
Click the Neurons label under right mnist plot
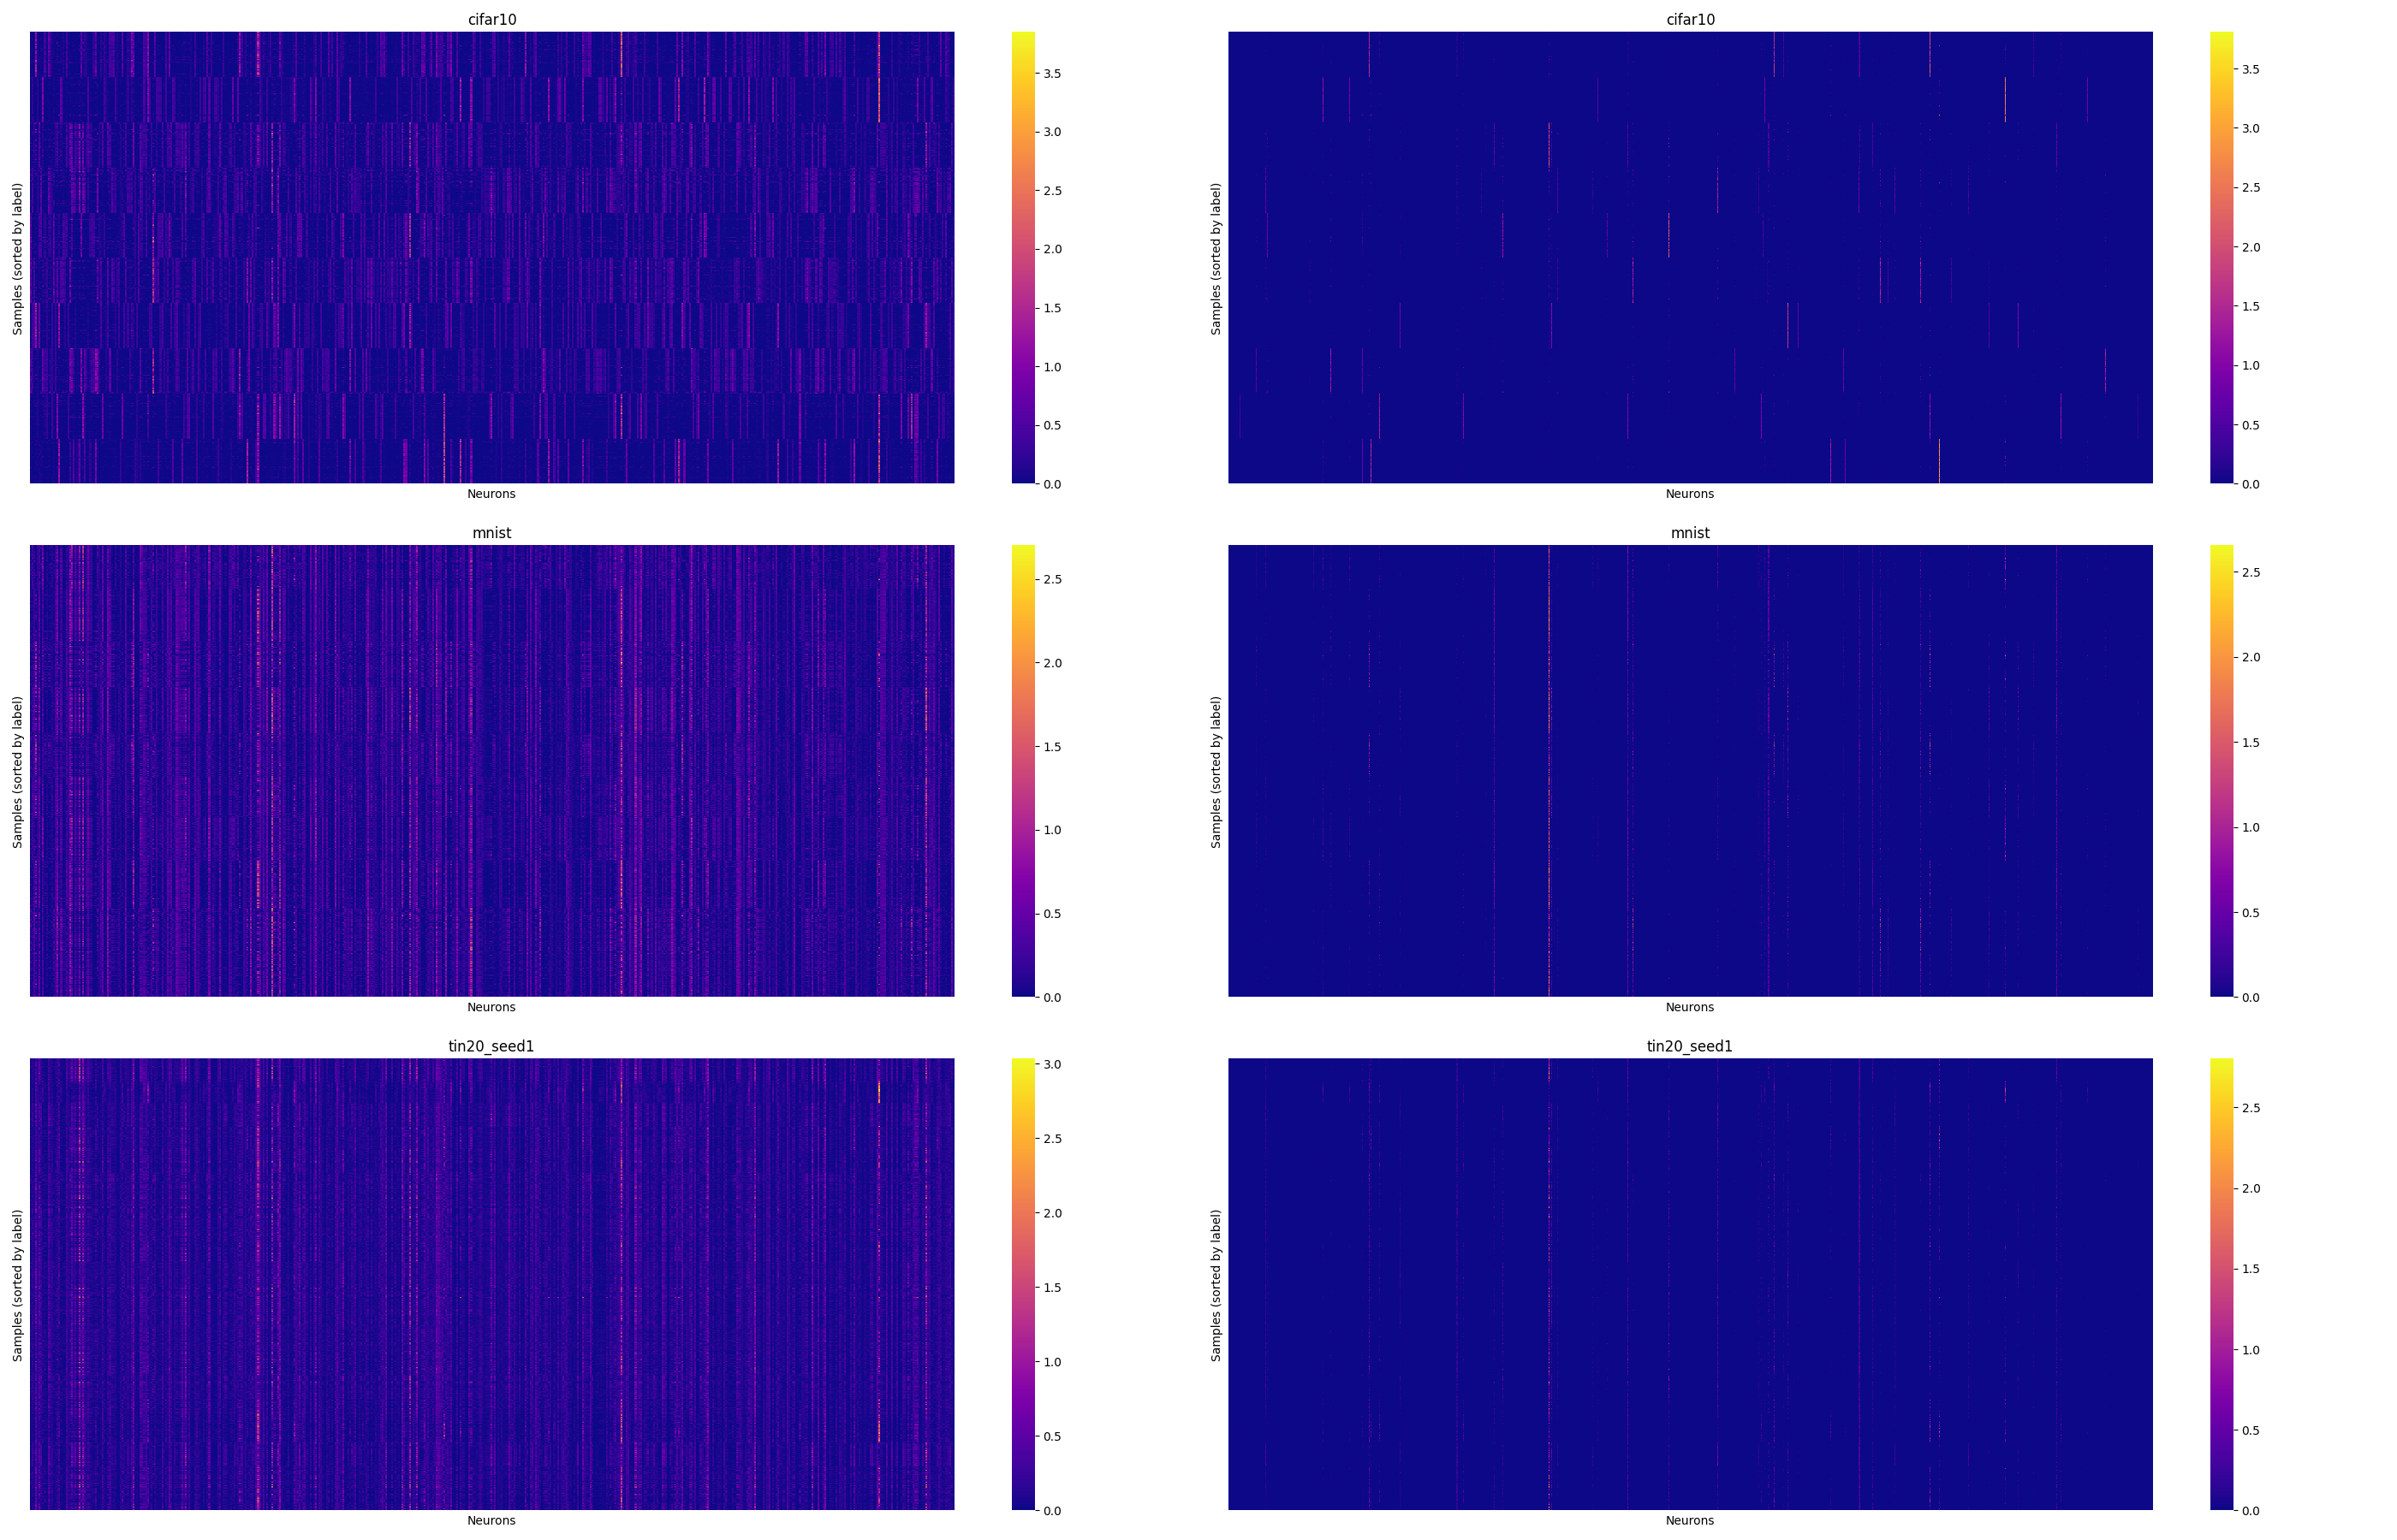click(x=1690, y=1007)
